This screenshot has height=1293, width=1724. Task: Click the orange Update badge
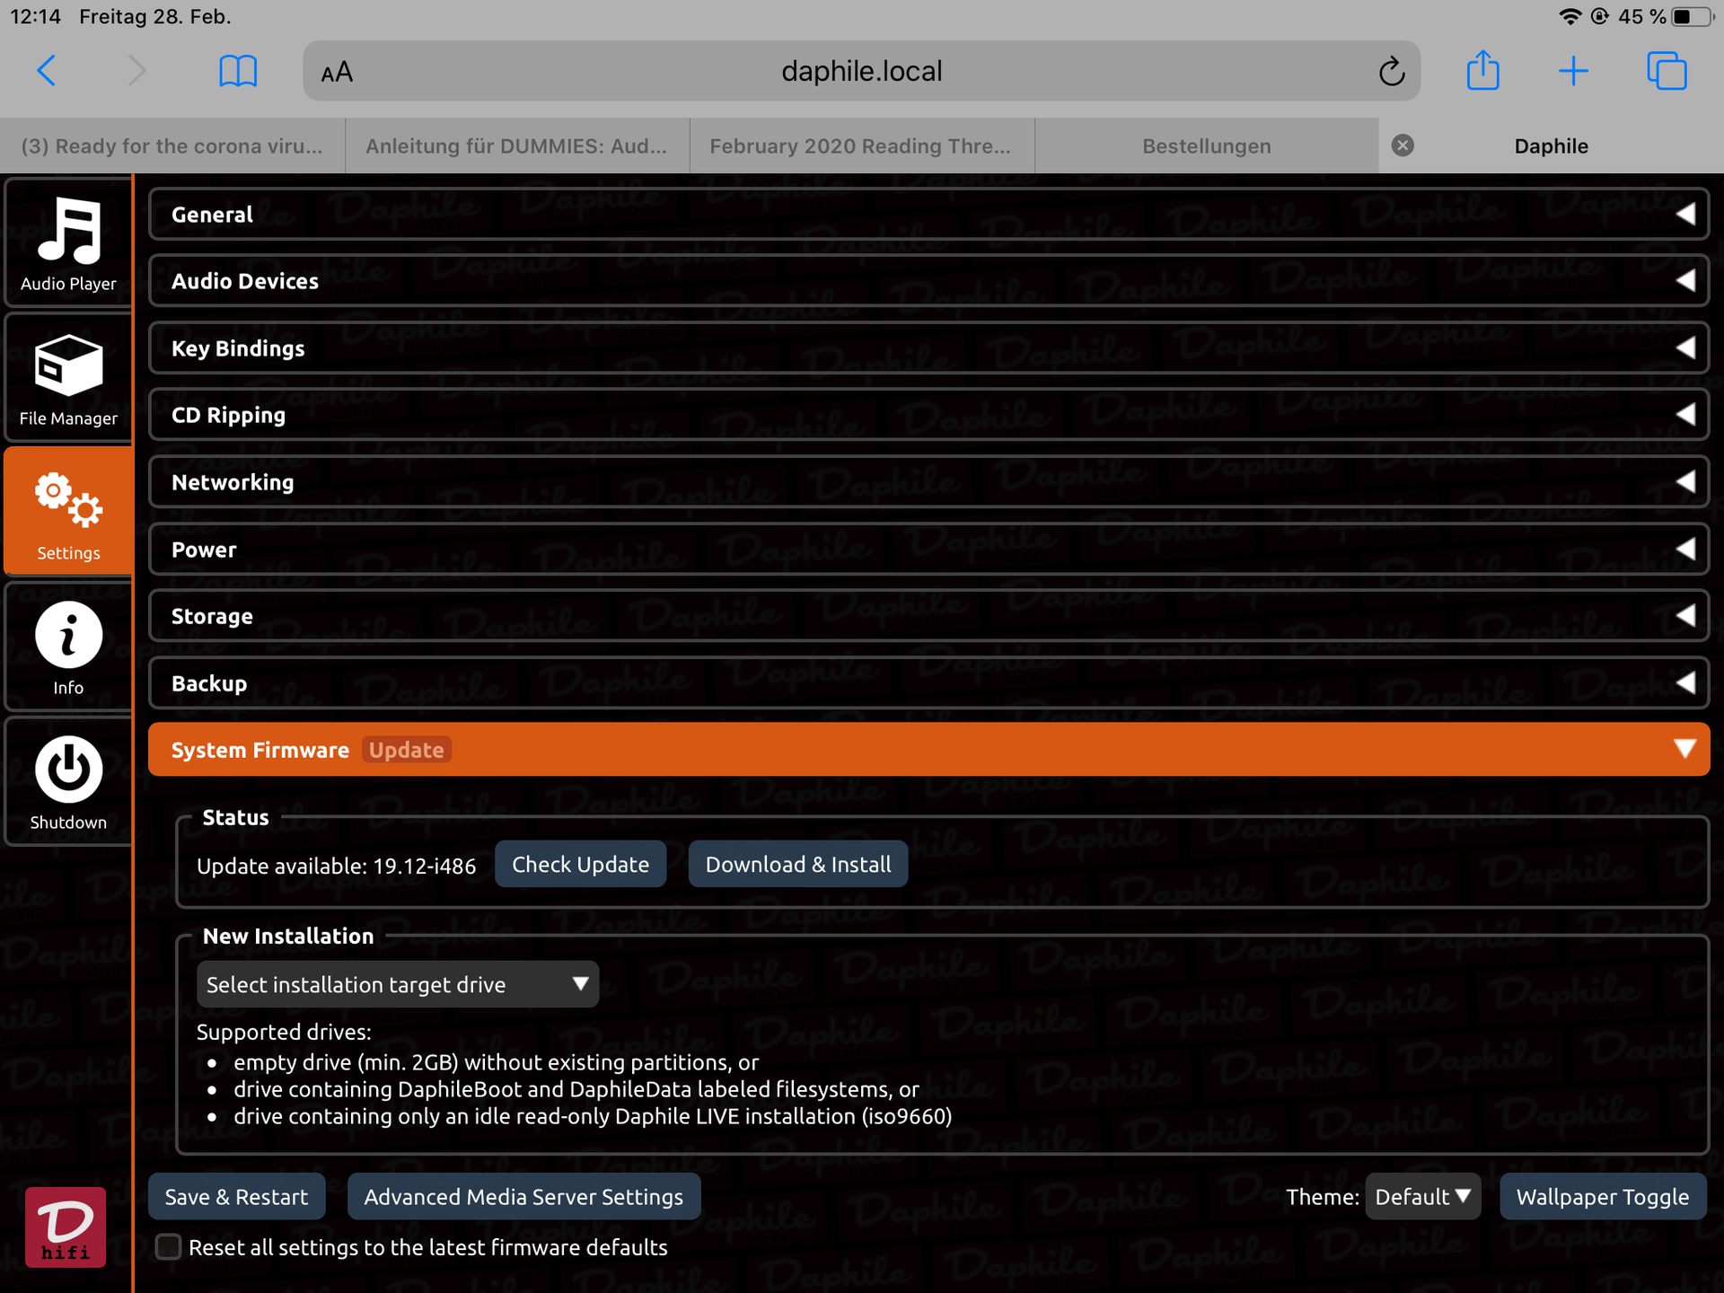click(407, 750)
